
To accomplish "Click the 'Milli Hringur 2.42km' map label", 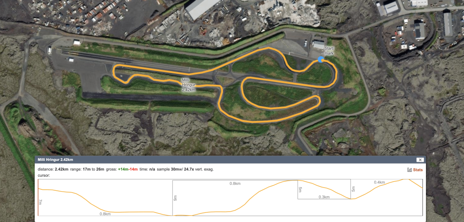I will click(188, 85).
